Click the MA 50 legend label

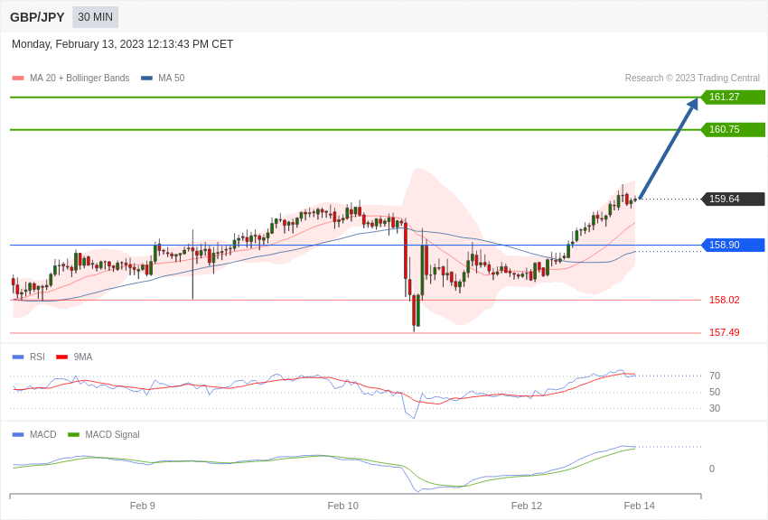pyautogui.click(x=171, y=79)
